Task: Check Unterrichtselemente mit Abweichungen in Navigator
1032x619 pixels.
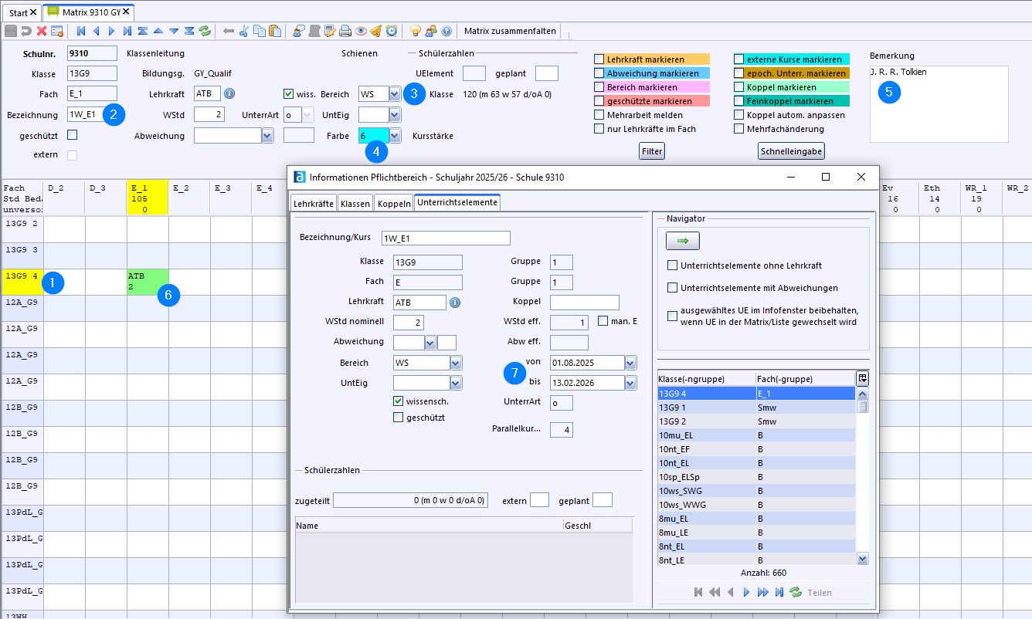Action: coord(672,288)
